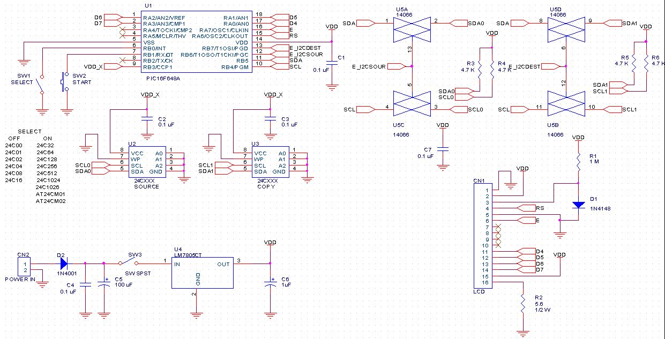Select the SW1 SELECT switch symbol
Screen dimensions: 665x339
coord(41,86)
